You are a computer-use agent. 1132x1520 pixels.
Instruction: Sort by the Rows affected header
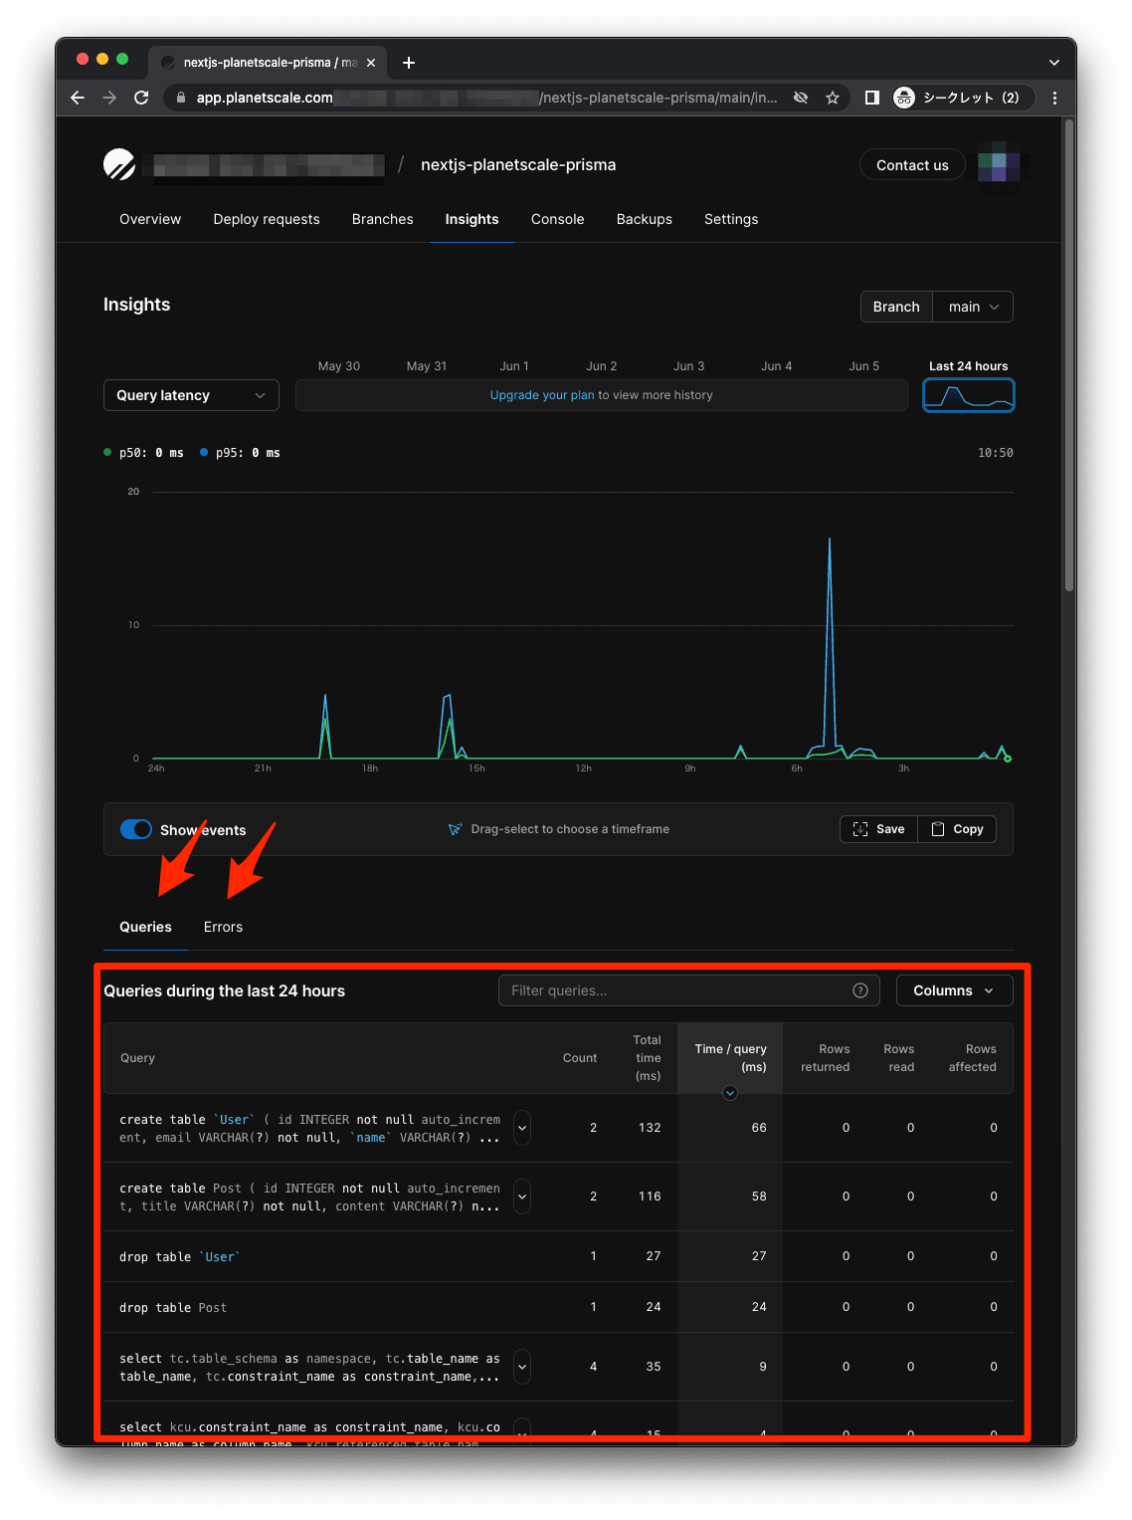click(972, 1058)
